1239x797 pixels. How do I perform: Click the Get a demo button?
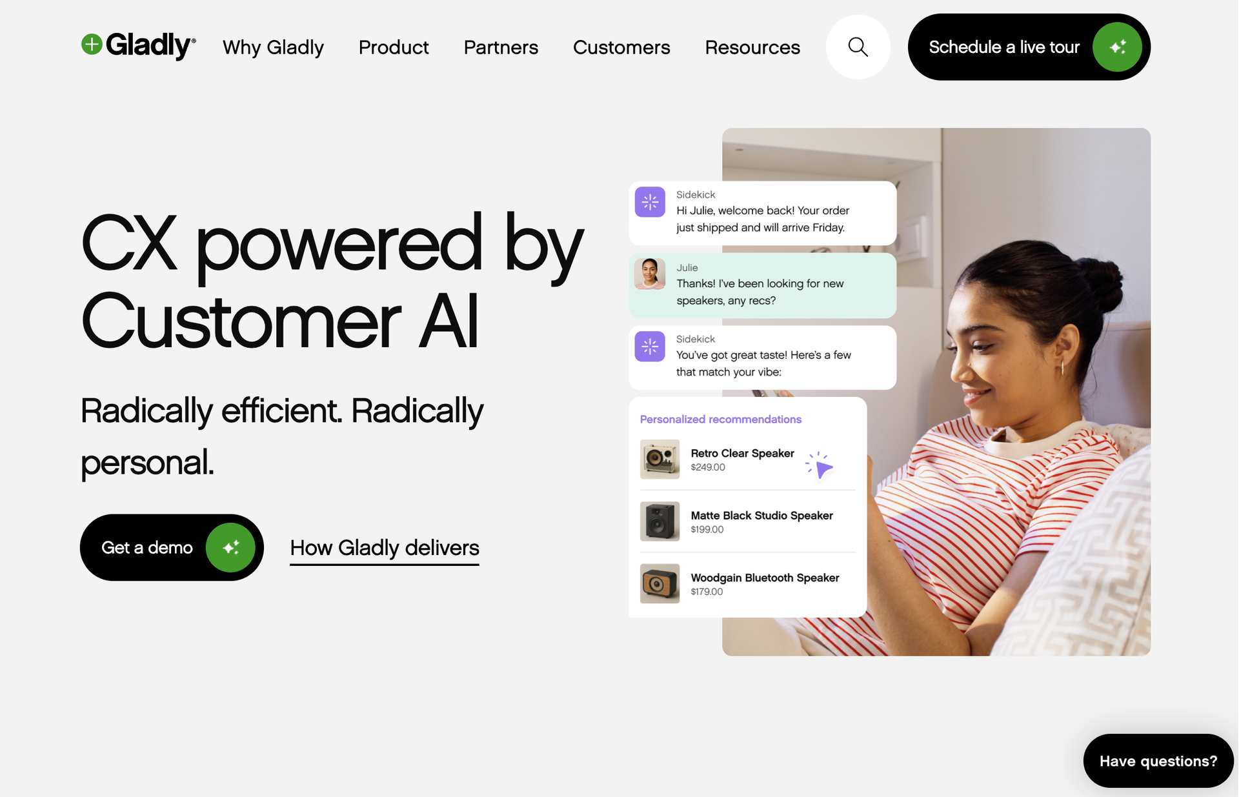[172, 547]
